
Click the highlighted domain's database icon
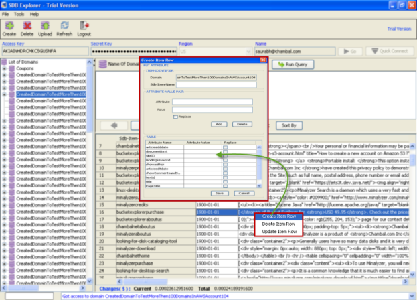pyautogui.click(x=11, y=94)
